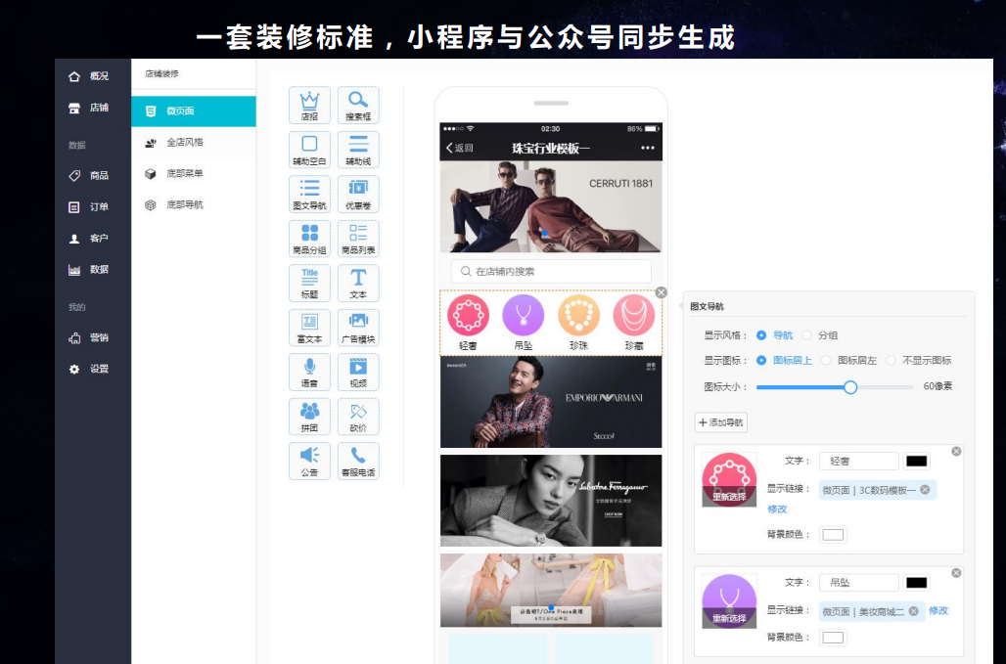Add the 公告 announcement component
1006x664 pixels.
click(310, 461)
